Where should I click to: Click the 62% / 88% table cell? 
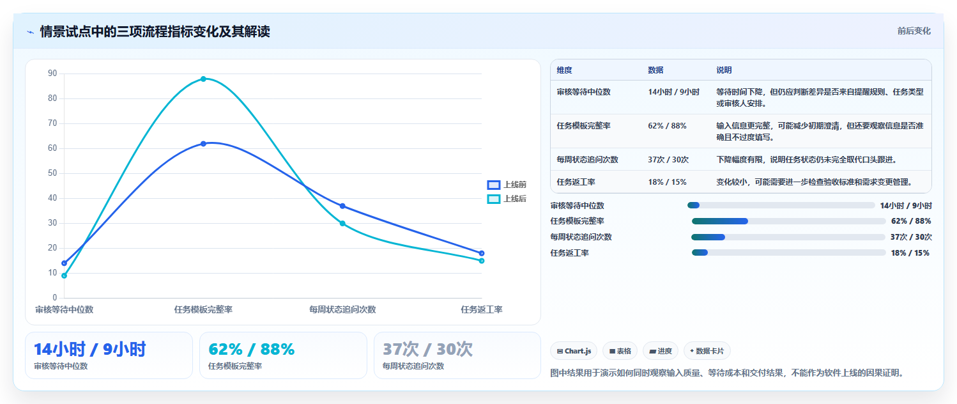coord(667,126)
